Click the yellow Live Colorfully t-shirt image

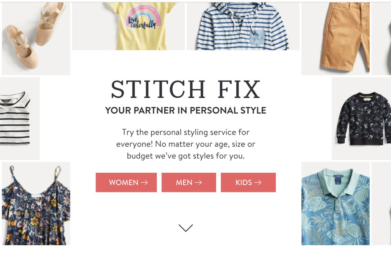[x=129, y=26]
